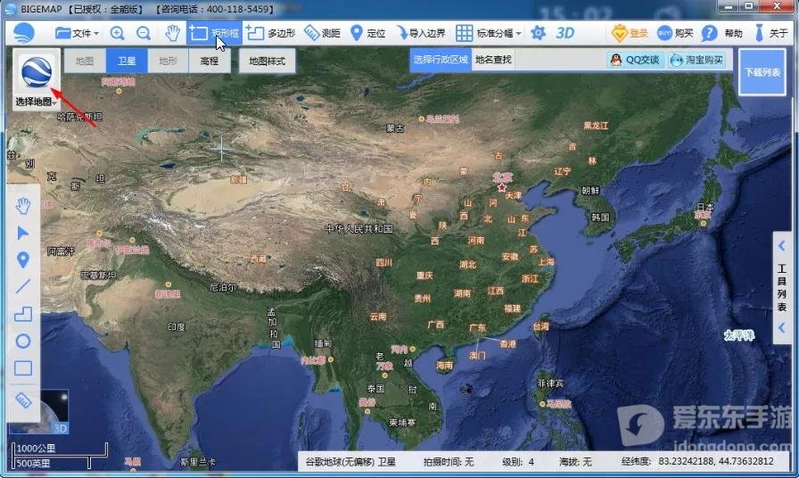Click the BIGEMAP logo icon
799x478 pixels.
[24, 33]
